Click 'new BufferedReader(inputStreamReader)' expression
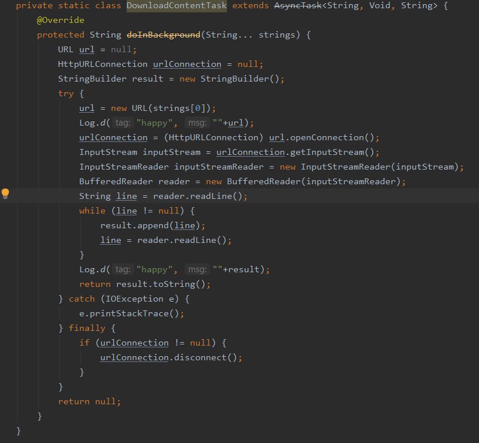The height and width of the screenshot is (443, 479). tap(303, 182)
